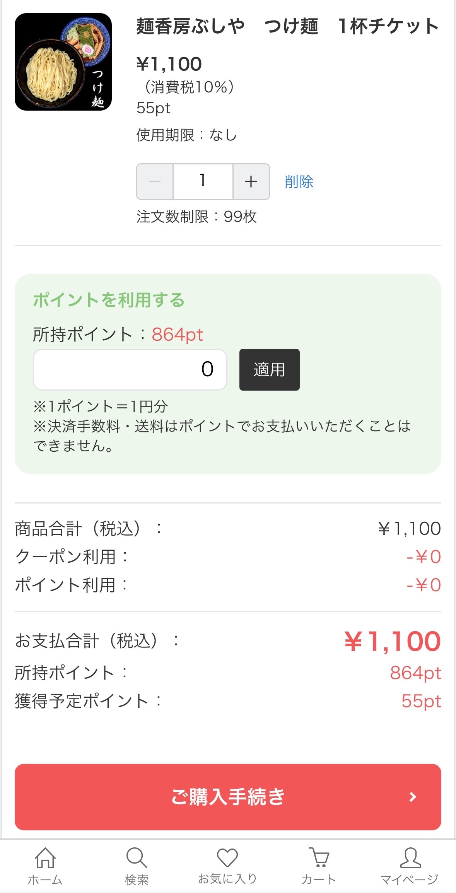Open search via the magnifier icon
Image resolution: width=456 pixels, height=893 pixels.
pos(137,857)
